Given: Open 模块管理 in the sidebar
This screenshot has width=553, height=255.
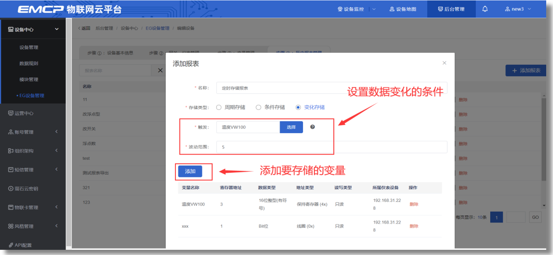Looking at the screenshot, I should (x=29, y=79).
